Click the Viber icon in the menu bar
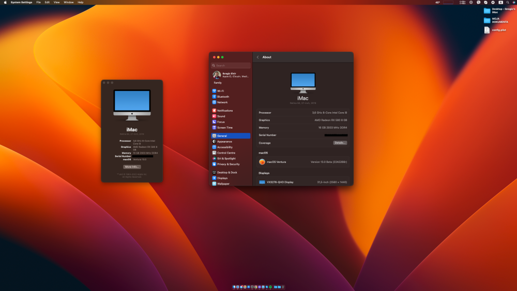This screenshot has width=517, height=291. (x=478, y=2)
